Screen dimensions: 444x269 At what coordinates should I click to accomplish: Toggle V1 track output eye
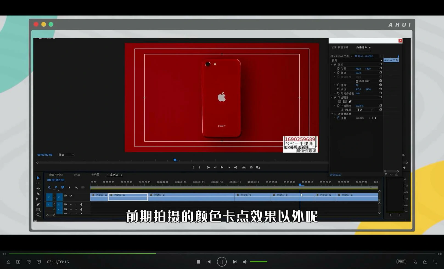click(x=71, y=196)
